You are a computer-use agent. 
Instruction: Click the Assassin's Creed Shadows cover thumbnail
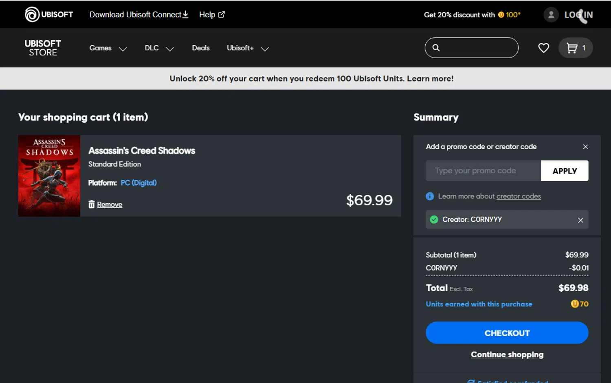click(49, 176)
